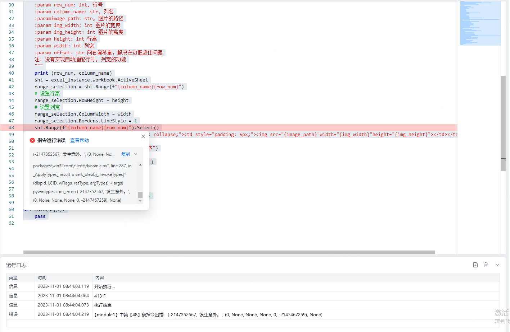510x332 pixels.
Task: Place cursor on the highlighted sht.Range Select() line
Action: 97,128
